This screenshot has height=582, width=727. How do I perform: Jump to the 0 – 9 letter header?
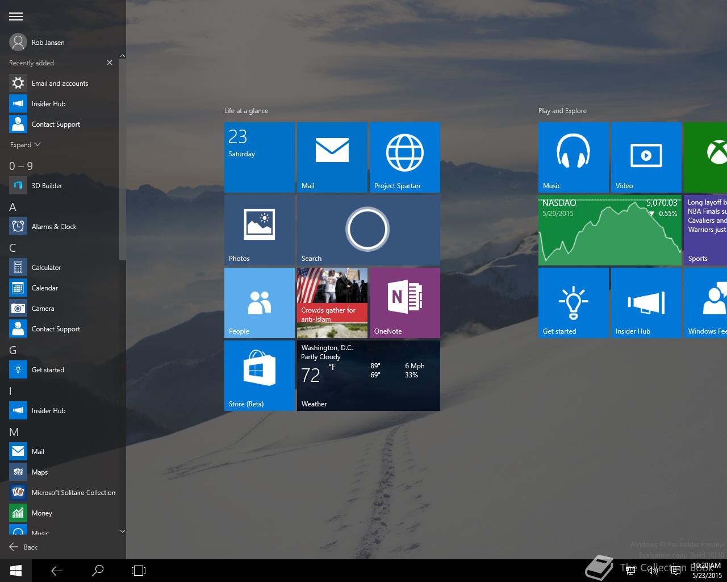tap(21, 166)
